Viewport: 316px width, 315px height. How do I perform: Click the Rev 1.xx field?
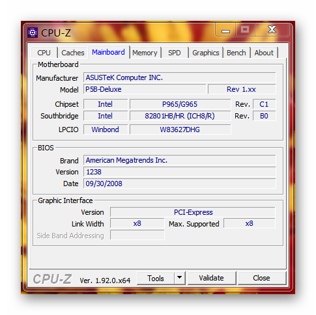[242, 89]
